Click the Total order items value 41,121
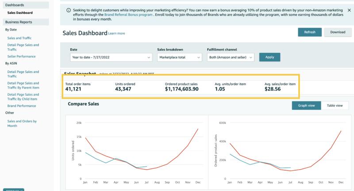The height and width of the screenshot is (191, 354). tap(73, 89)
